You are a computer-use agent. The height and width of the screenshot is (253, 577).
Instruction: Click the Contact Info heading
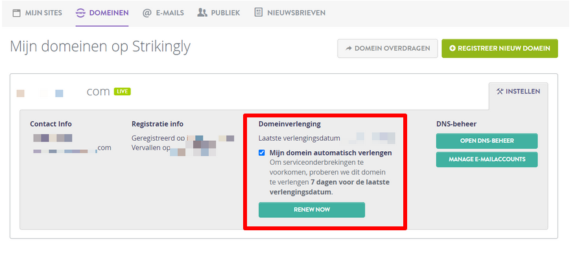click(51, 124)
